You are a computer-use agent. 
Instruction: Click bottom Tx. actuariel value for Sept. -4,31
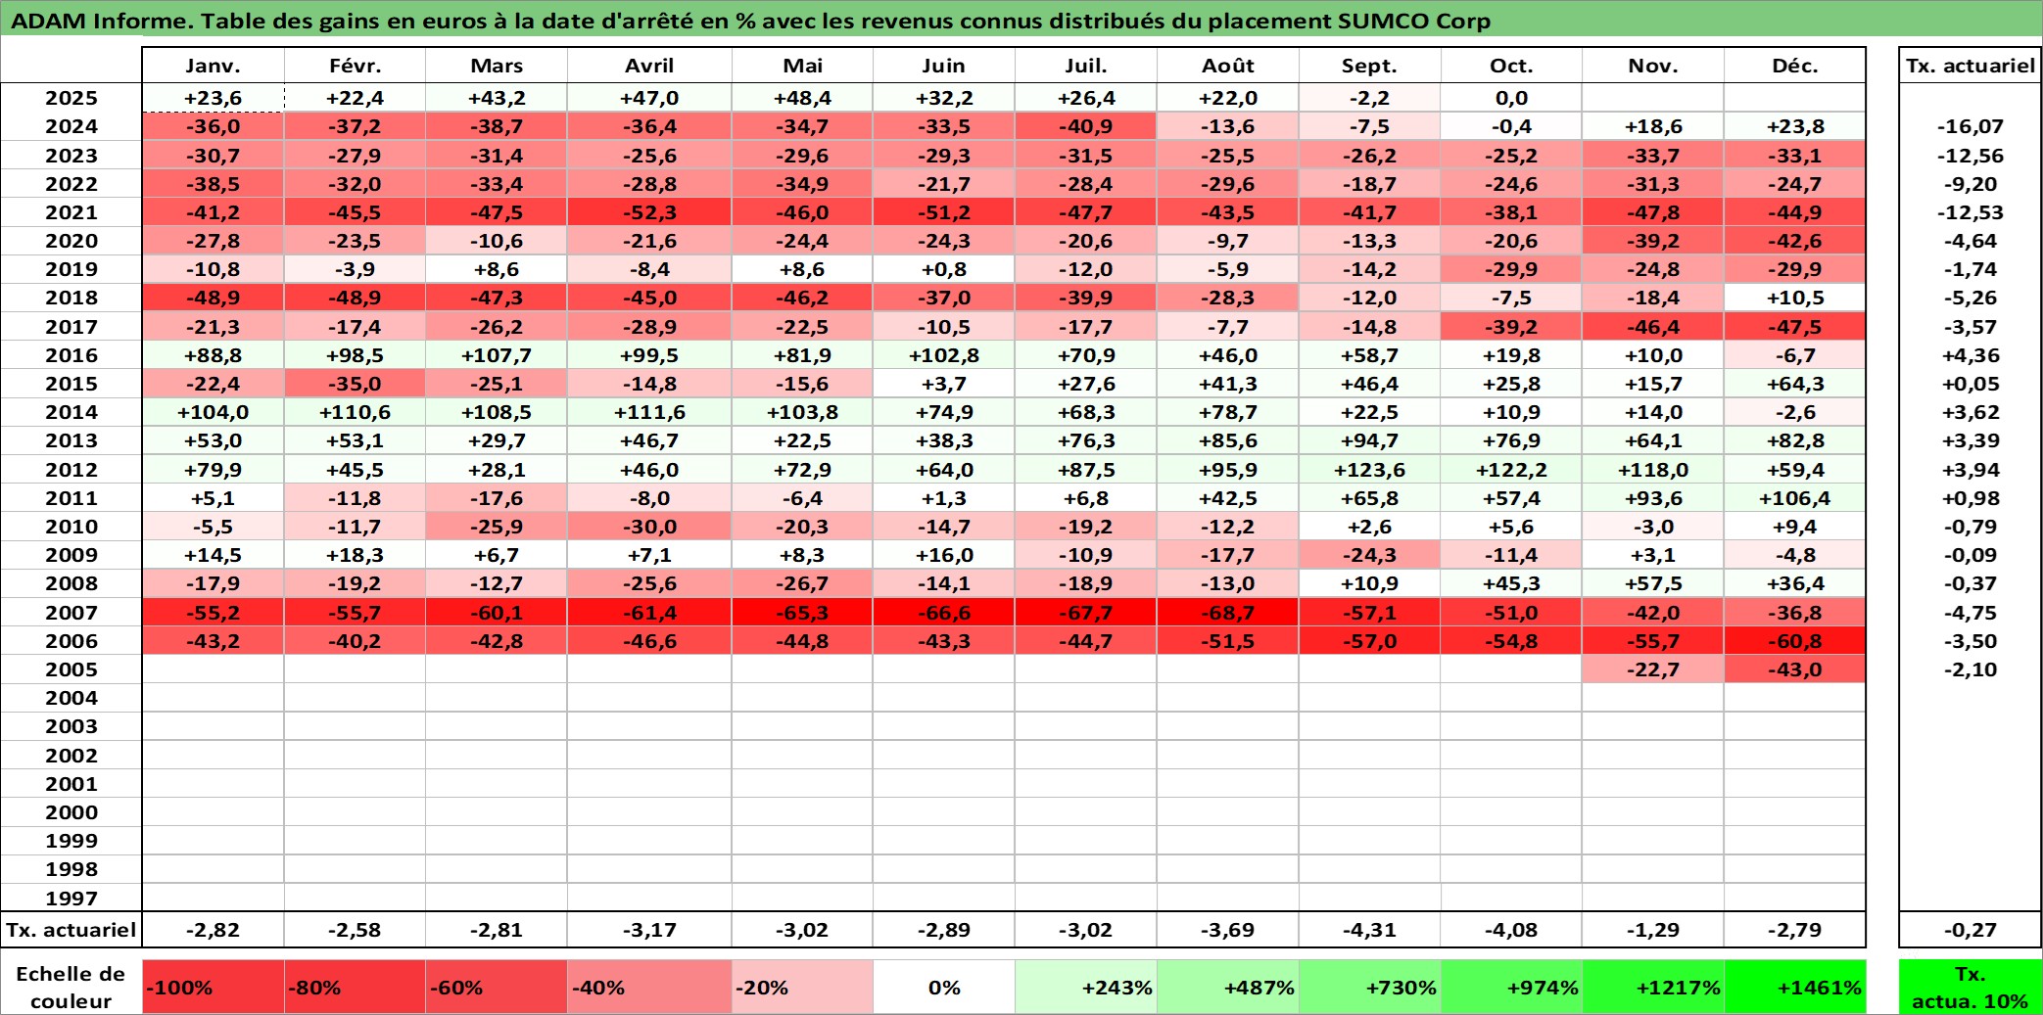coord(1369,930)
